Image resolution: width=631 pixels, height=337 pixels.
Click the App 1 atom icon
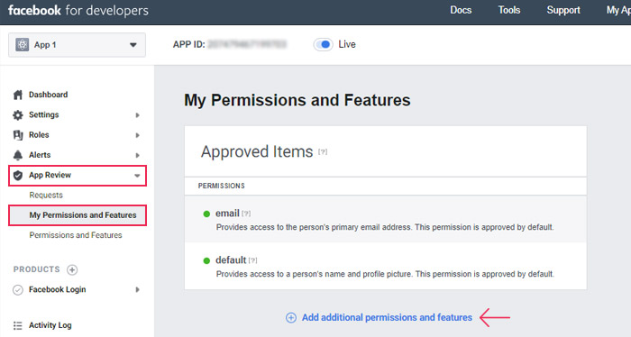[23, 45]
